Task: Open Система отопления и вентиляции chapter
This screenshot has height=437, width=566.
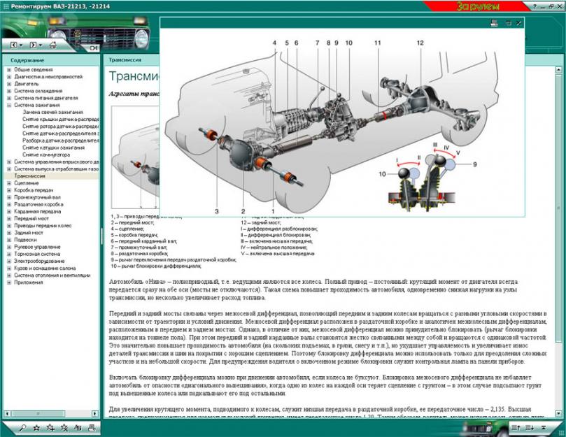Action: (52, 275)
